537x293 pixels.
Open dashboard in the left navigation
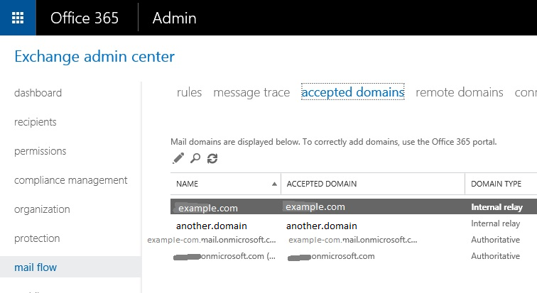coord(38,93)
